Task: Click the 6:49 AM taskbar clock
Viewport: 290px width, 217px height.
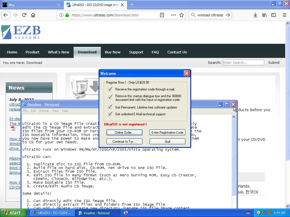Action: point(280,213)
